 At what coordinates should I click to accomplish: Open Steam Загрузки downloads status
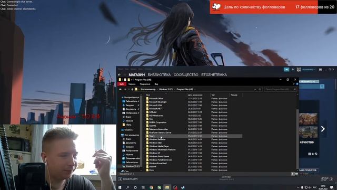226,178
